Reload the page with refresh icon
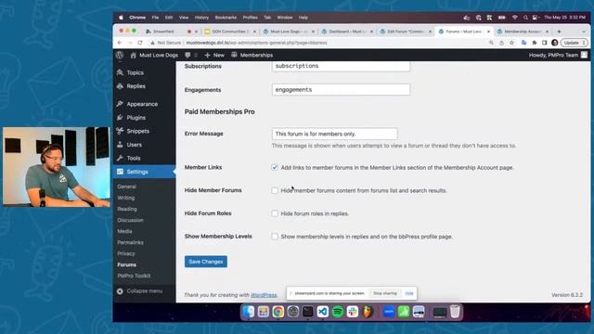The height and width of the screenshot is (334, 594). [140, 43]
